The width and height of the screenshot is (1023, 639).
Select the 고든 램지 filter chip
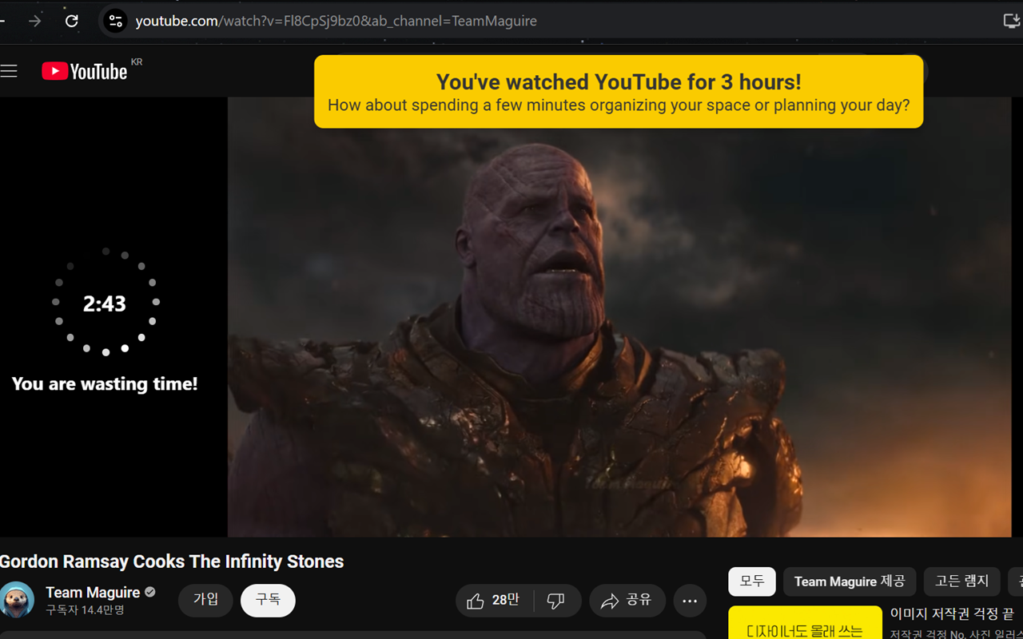pyautogui.click(x=962, y=581)
